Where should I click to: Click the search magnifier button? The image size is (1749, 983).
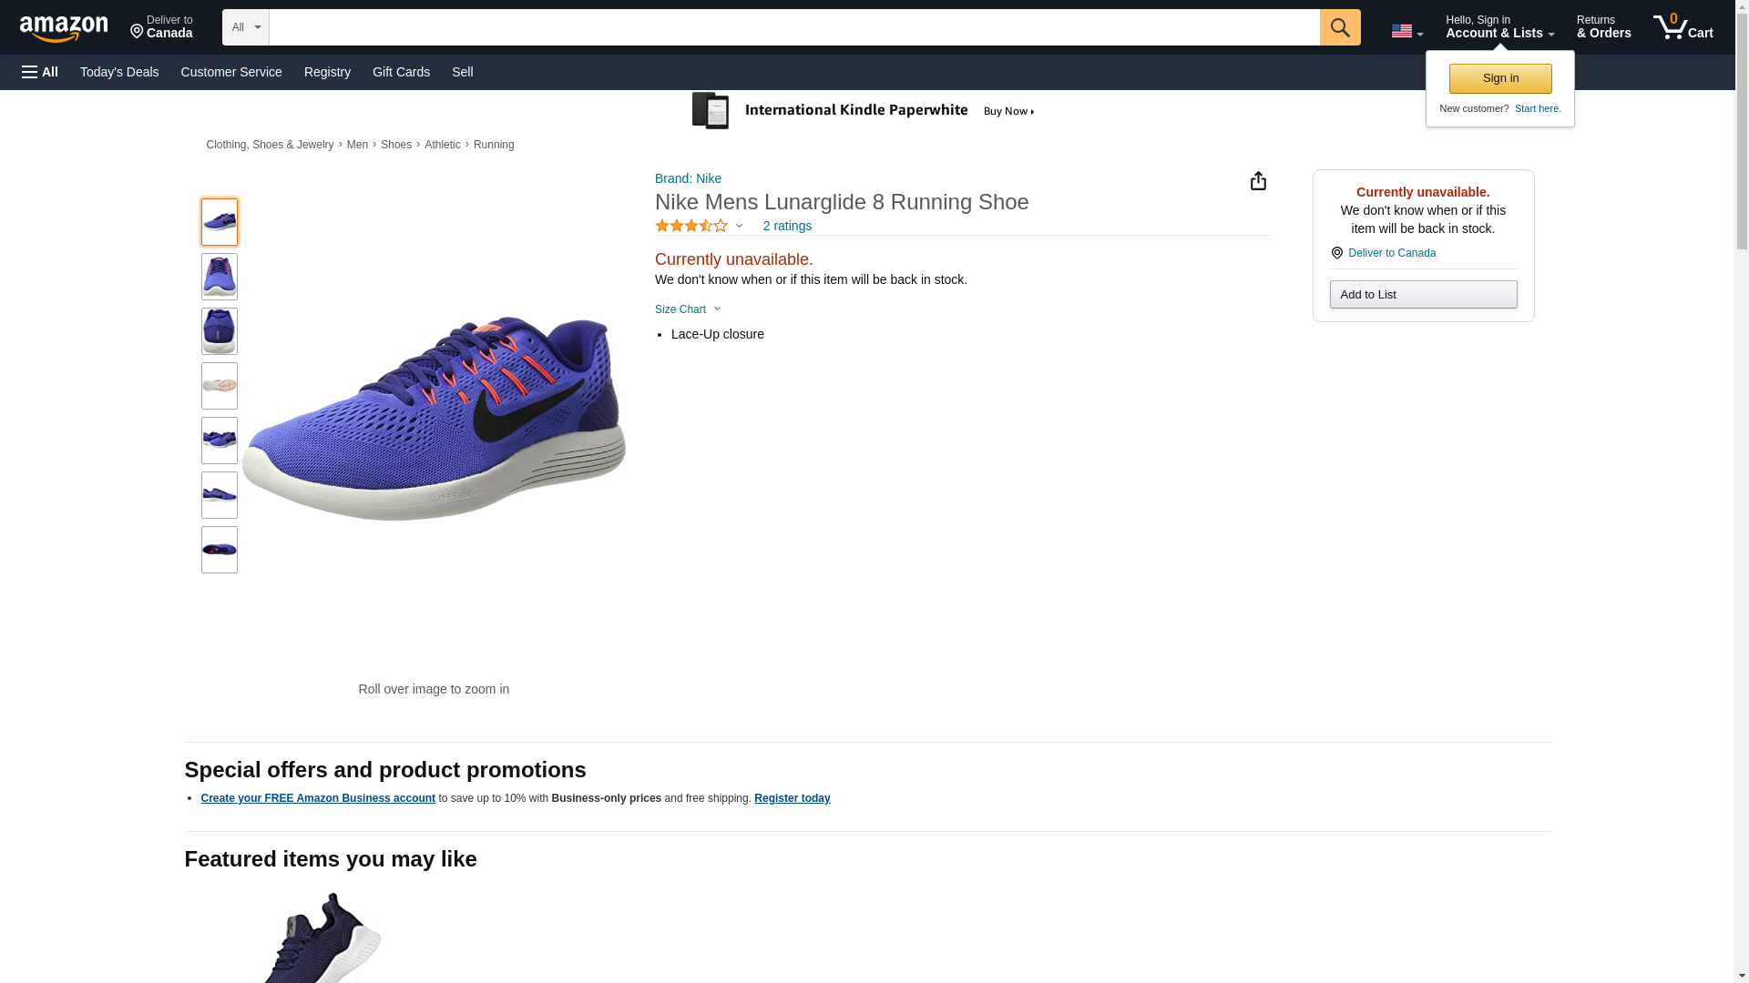pyautogui.click(x=1339, y=27)
